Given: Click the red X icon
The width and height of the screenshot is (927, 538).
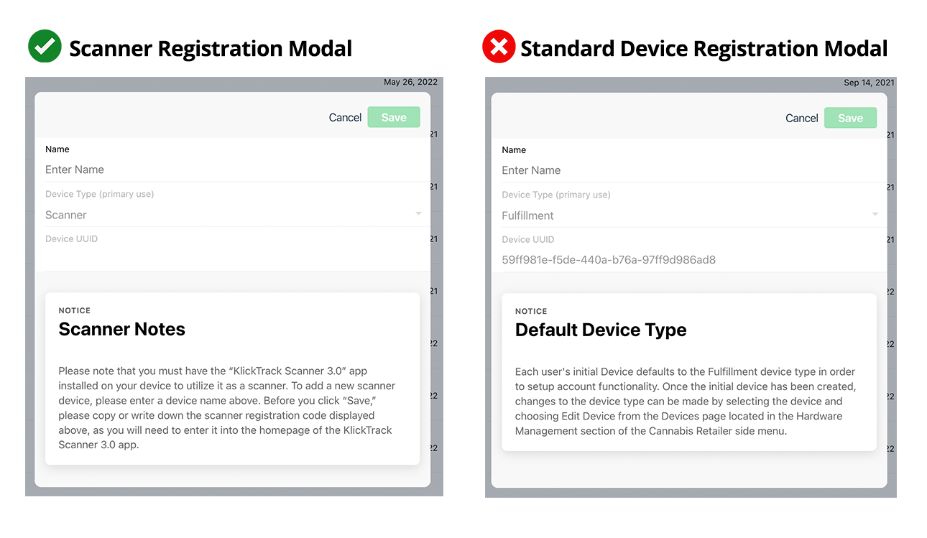Looking at the screenshot, I should [x=499, y=47].
